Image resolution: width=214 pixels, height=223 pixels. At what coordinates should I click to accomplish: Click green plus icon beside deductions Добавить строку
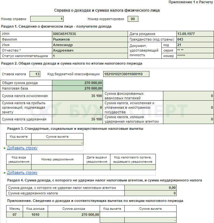click(5, 148)
